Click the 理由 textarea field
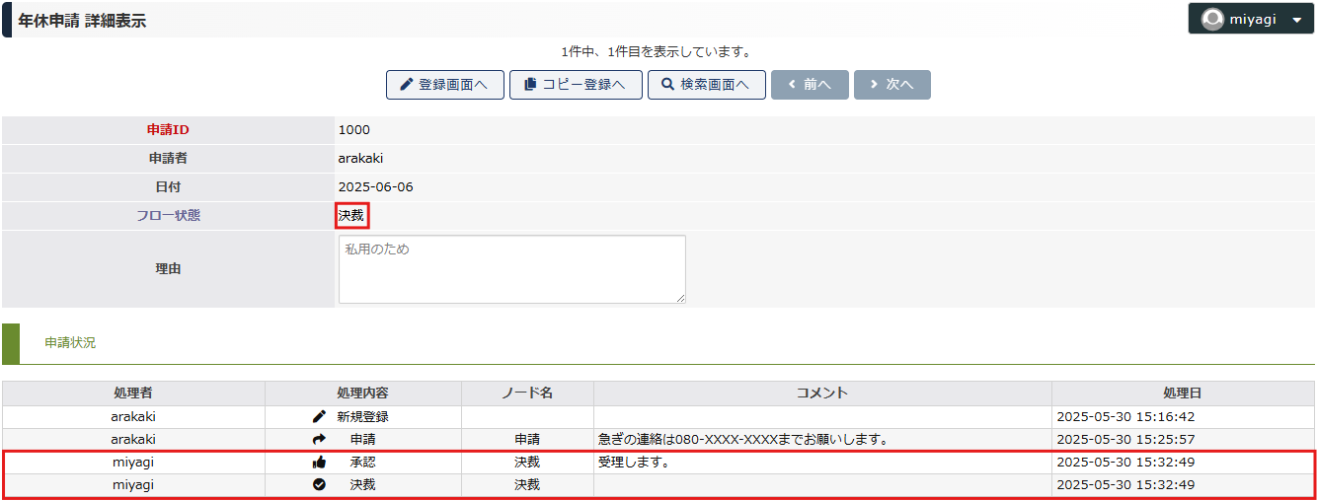The width and height of the screenshot is (1317, 501). pyautogui.click(x=511, y=269)
